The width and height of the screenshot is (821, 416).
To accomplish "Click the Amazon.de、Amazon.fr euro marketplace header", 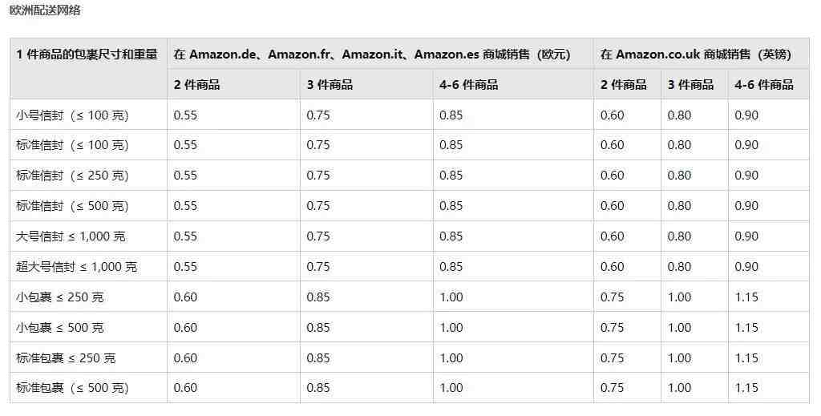I will tap(372, 54).
